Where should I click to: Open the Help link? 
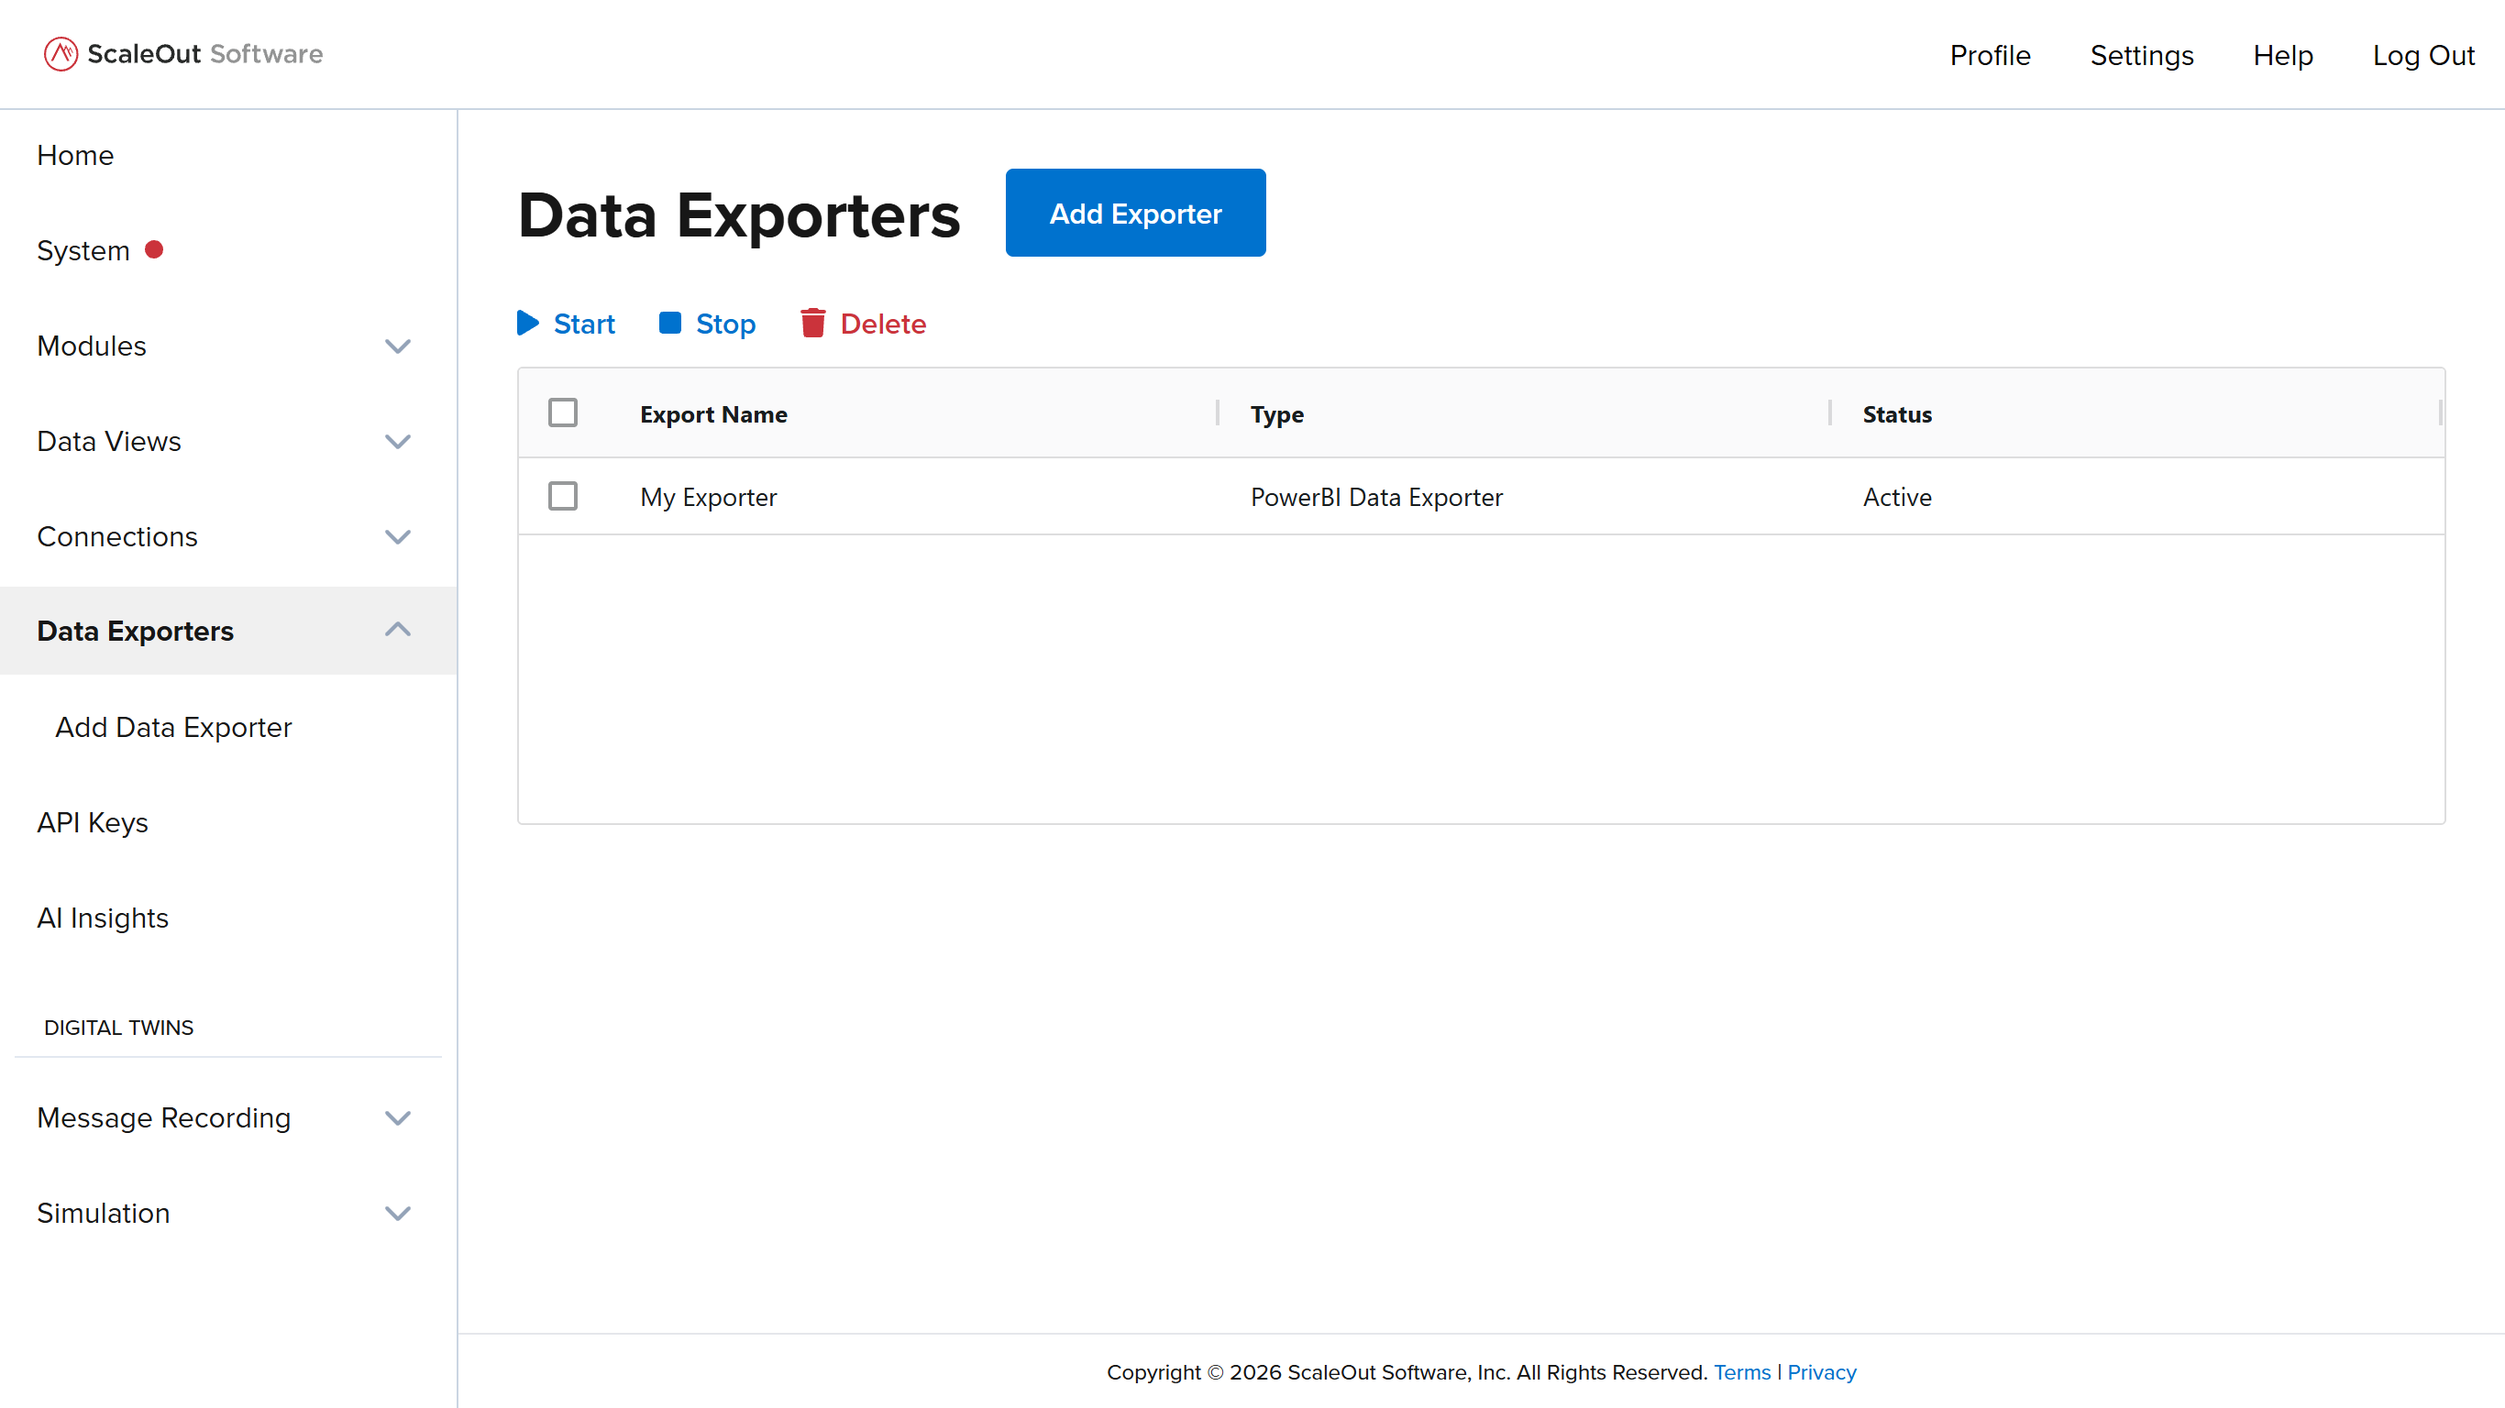(x=2282, y=55)
